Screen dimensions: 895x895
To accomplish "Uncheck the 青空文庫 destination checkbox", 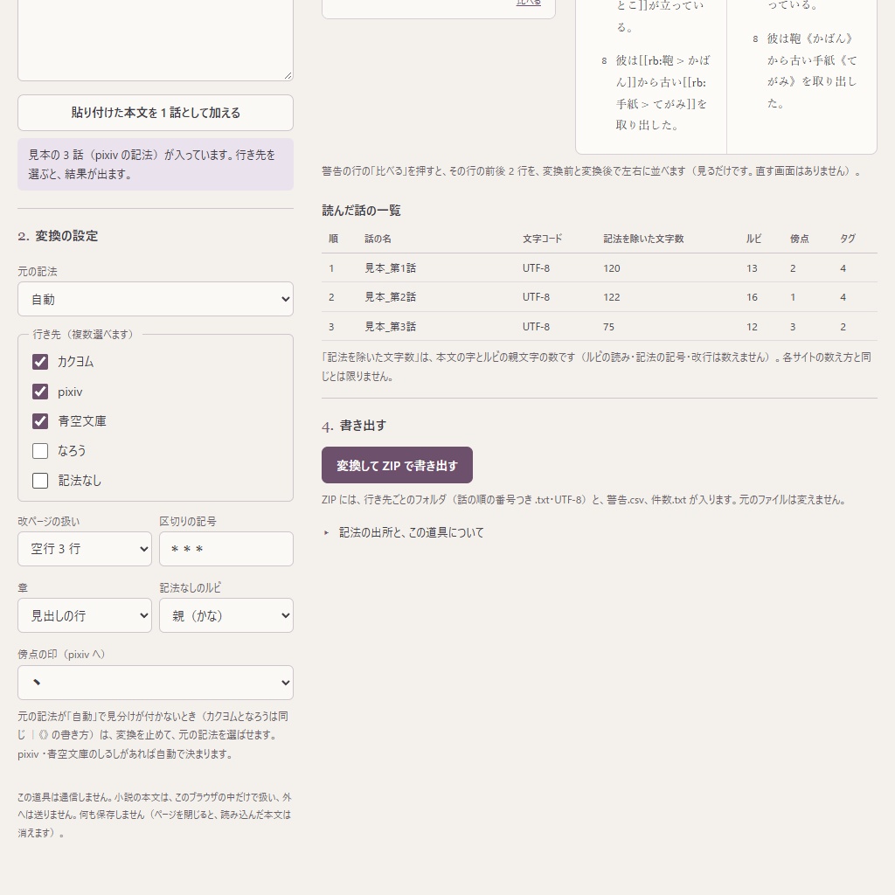I will tap(40, 421).
